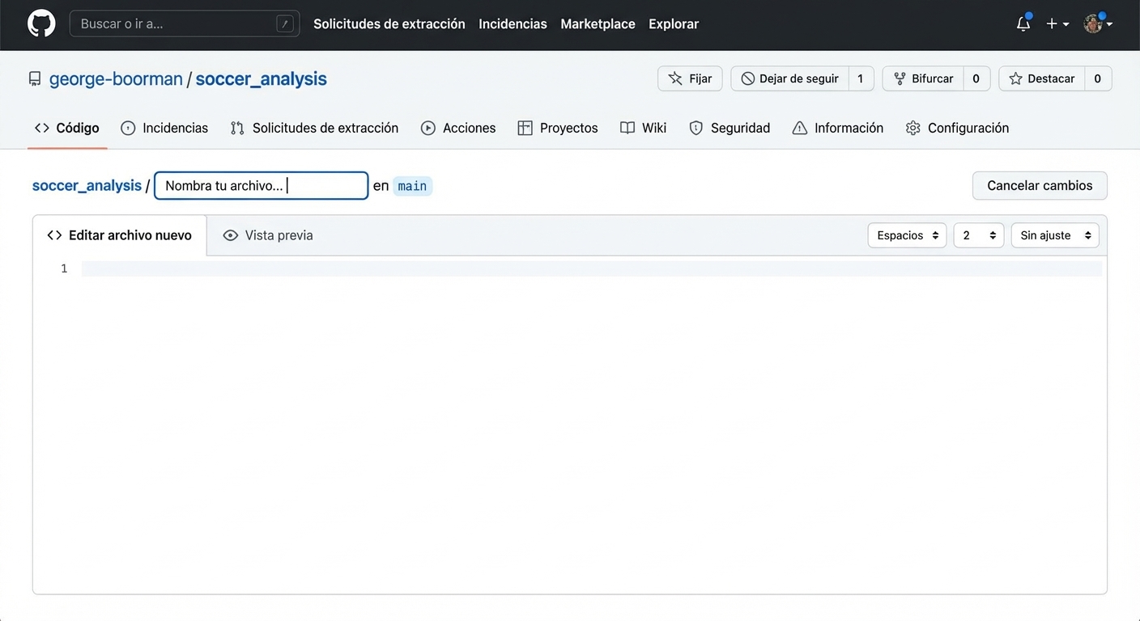Click the Bifurcar fork button
This screenshot has height=621, width=1140.
coord(923,78)
